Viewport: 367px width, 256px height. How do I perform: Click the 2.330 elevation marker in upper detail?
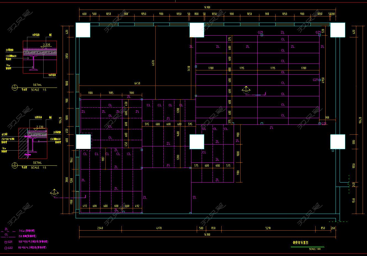pos(46,45)
